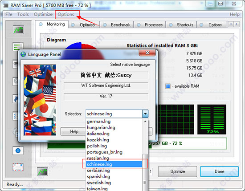Switch to the Monitoring tab

52,24
